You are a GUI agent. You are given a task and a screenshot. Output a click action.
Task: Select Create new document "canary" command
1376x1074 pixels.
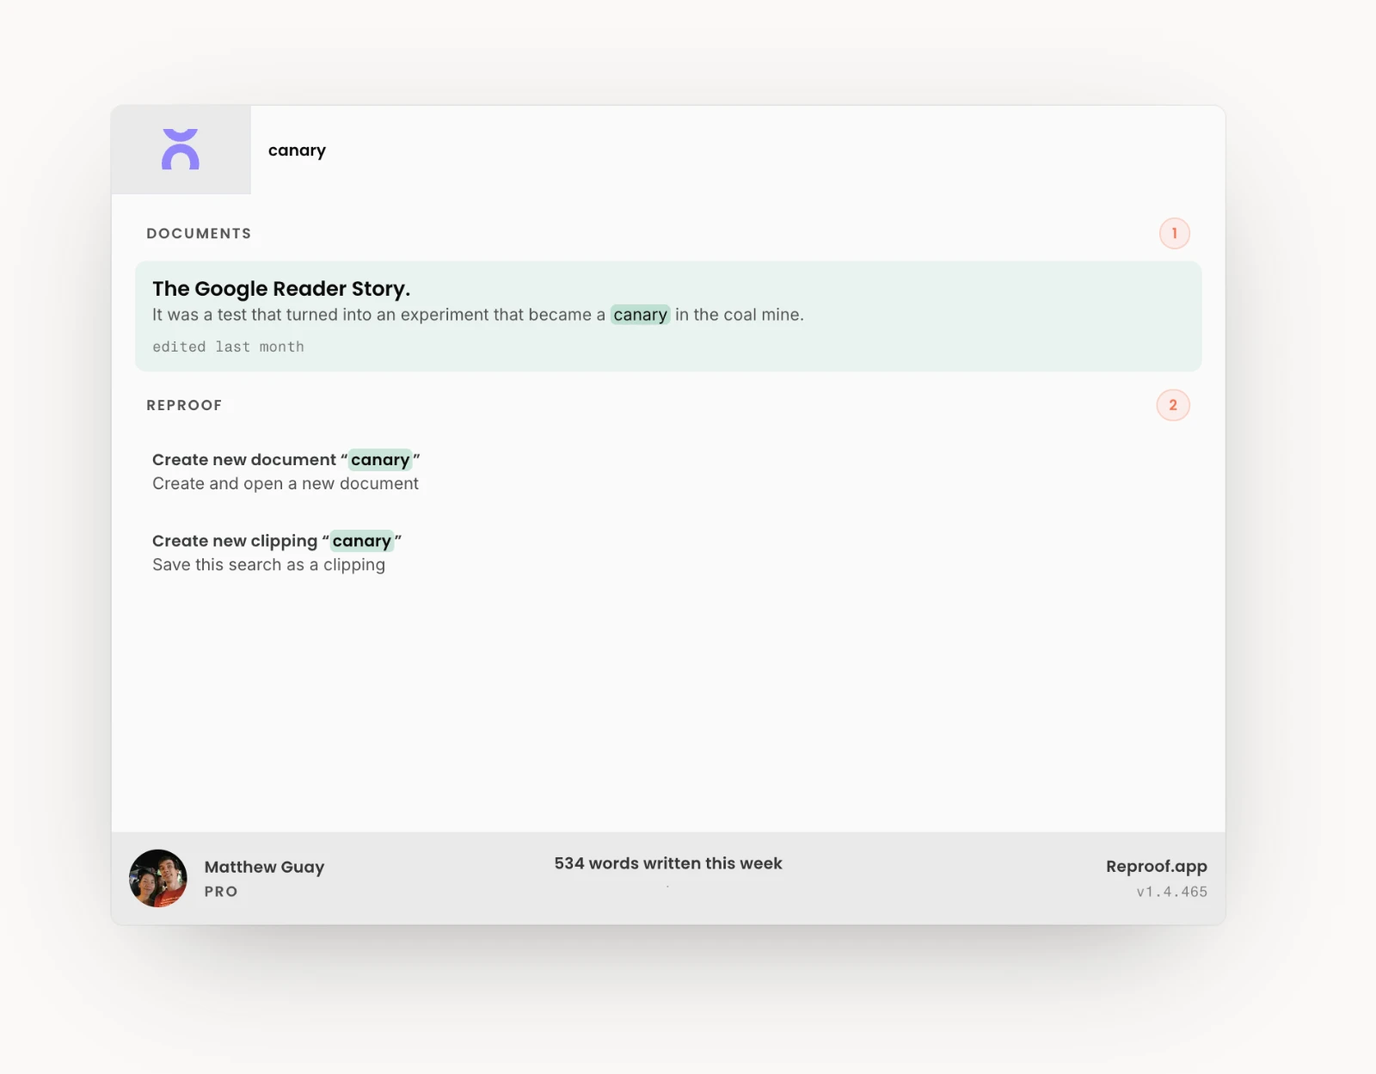tap(668, 471)
